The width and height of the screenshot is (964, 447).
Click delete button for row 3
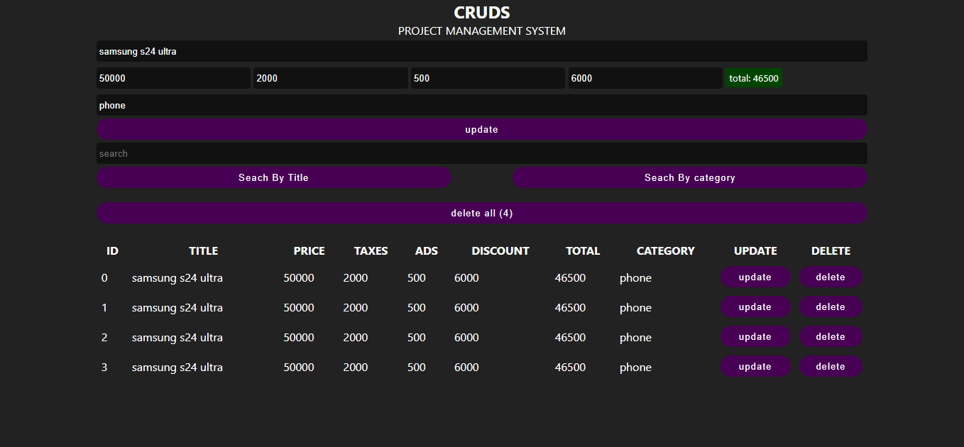point(831,366)
